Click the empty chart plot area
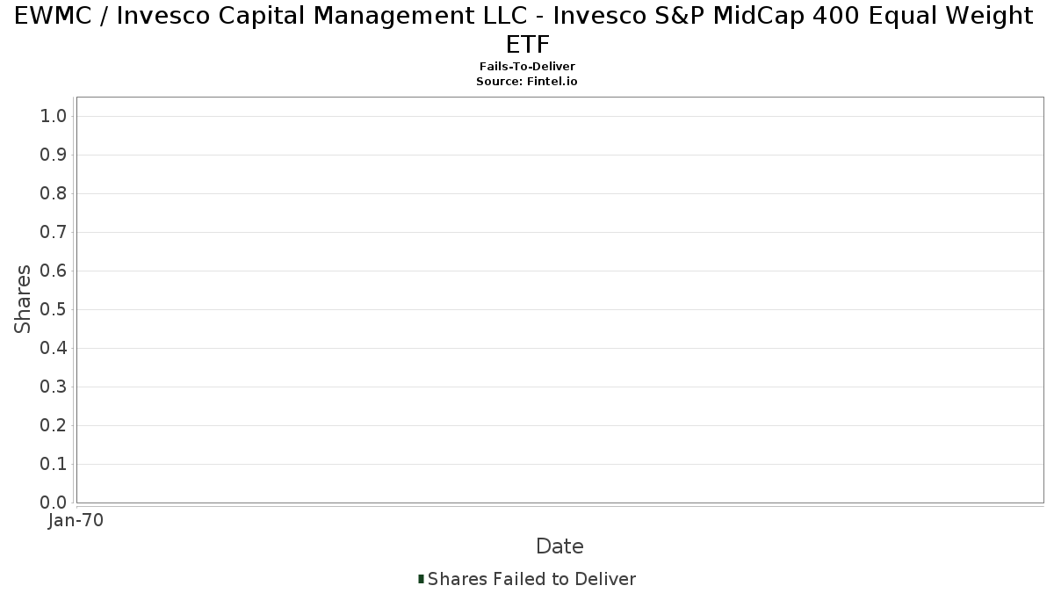The height and width of the screenshot is (593, 1054). coord(559,300)
